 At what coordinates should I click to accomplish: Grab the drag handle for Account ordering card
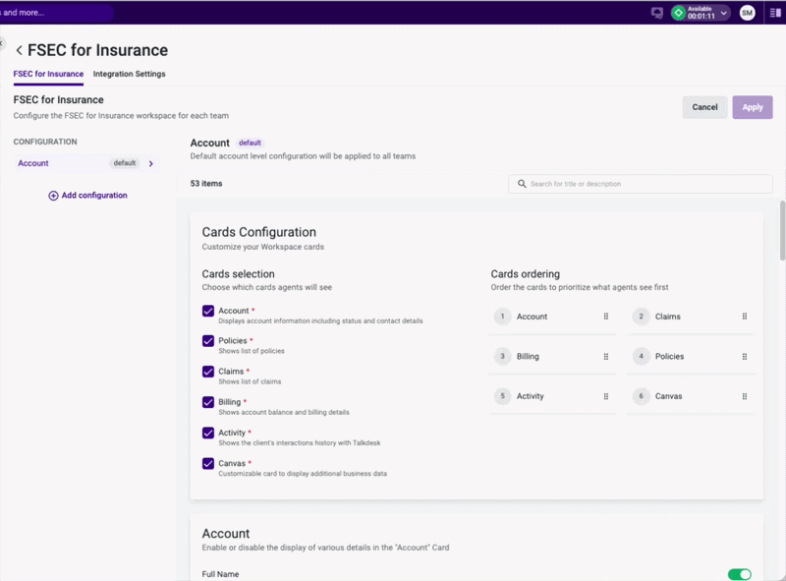point(606,317)
